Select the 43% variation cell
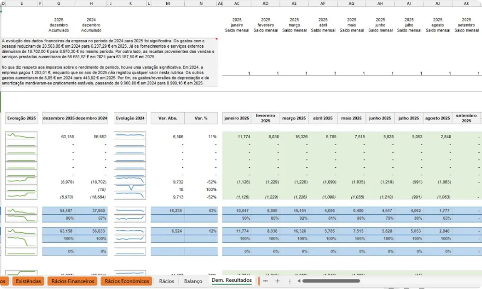482x289 pixels. pyautogui.click(x=201, y=210)
